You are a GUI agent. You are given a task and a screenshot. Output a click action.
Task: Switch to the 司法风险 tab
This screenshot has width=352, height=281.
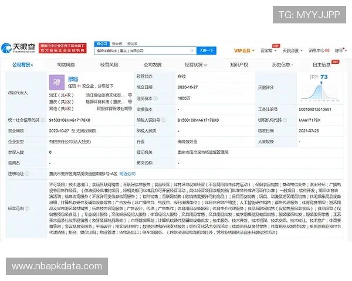coord(66,65)
